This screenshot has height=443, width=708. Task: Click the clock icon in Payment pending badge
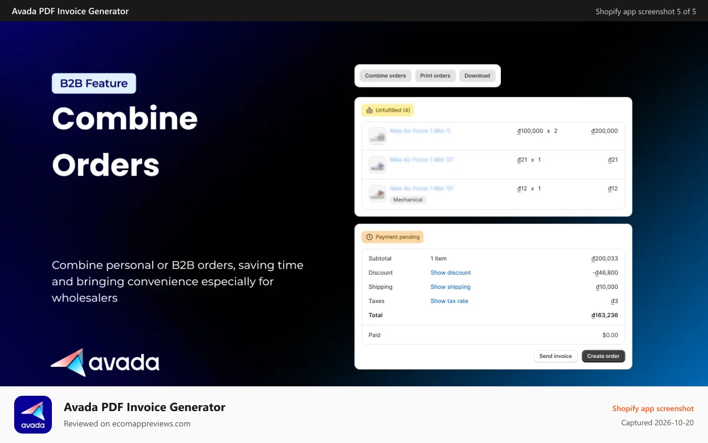369,237
